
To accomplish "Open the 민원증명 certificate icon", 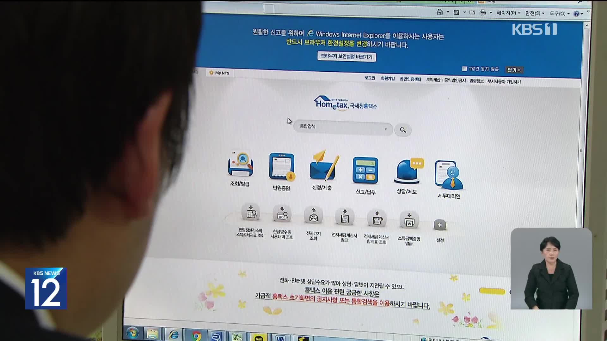I will (282, 167).
